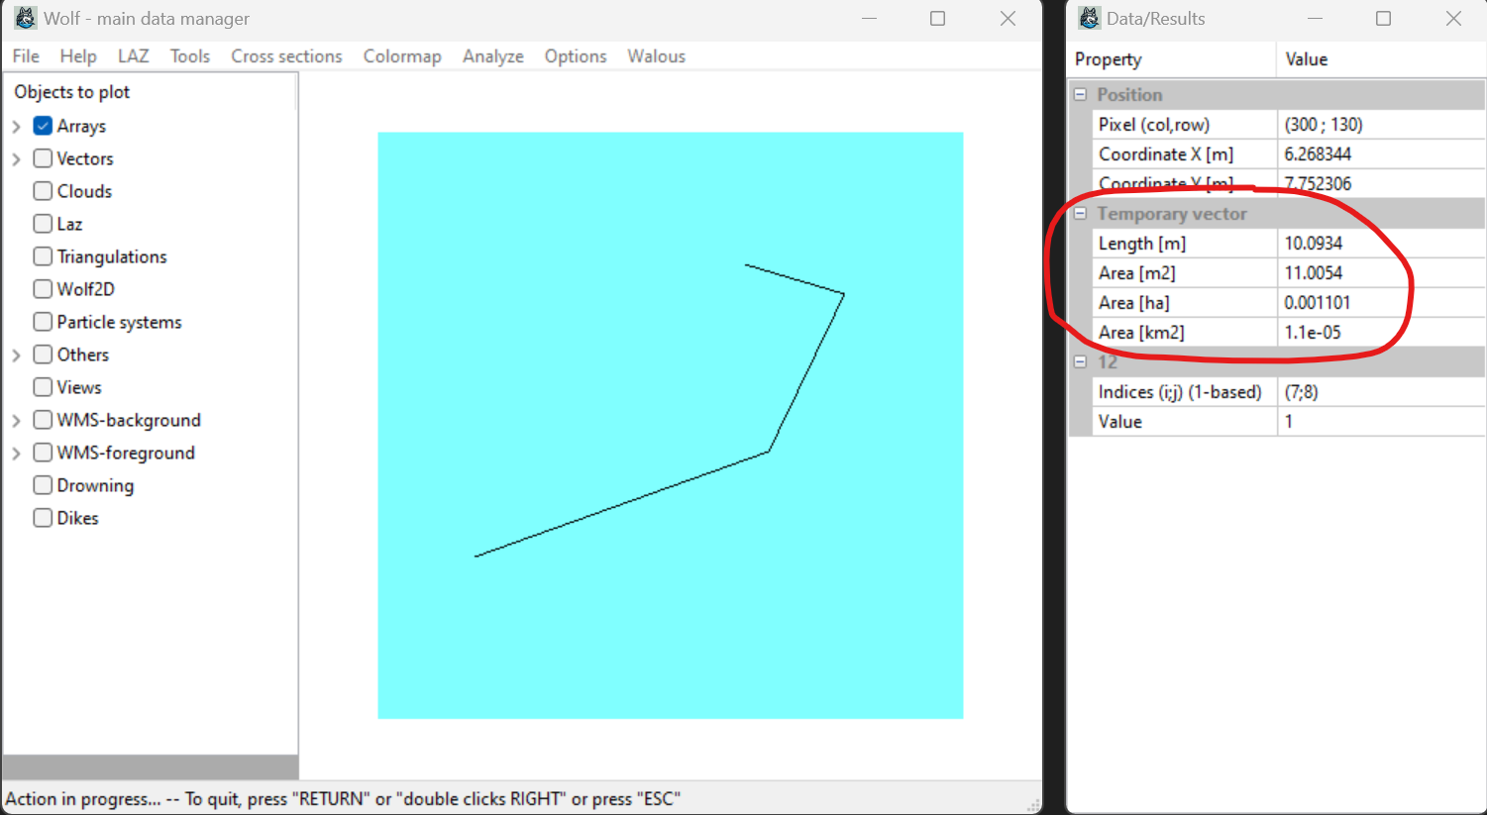Tick the WMS-background checkbox

tap(43, 420)
